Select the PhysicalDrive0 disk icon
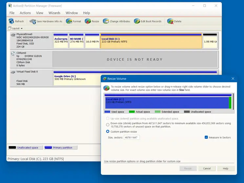244x183 pixels. point(13,35)
